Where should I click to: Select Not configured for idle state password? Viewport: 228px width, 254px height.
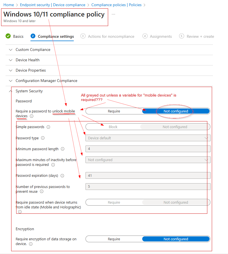(x=176, y=202)
